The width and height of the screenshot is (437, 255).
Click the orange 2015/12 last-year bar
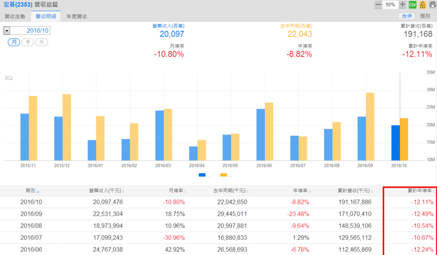tap(67, 127)
